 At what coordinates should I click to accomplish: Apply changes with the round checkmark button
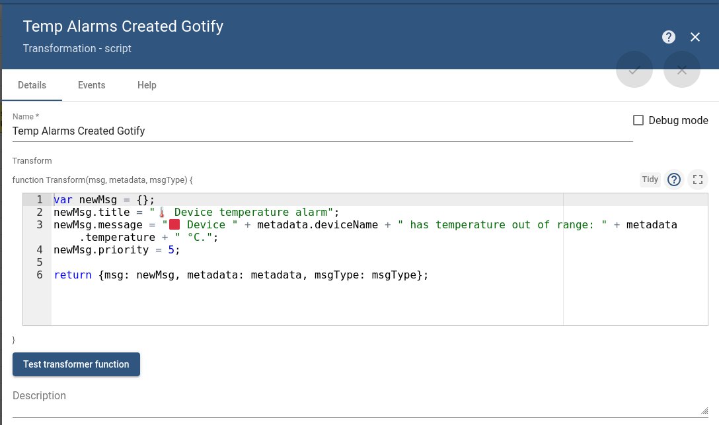634,69
